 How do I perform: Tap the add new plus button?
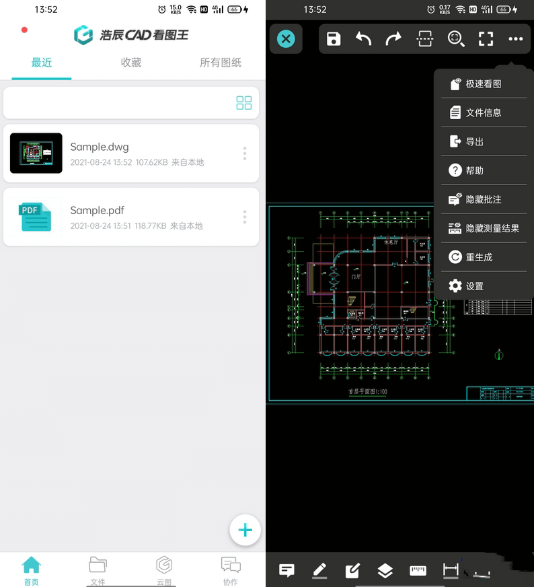[x=245, y=530]
